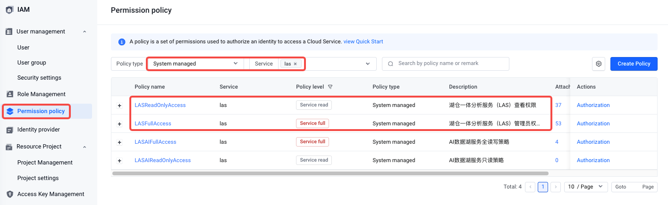Click the Access Key Management shield icon

click(9, 194)
